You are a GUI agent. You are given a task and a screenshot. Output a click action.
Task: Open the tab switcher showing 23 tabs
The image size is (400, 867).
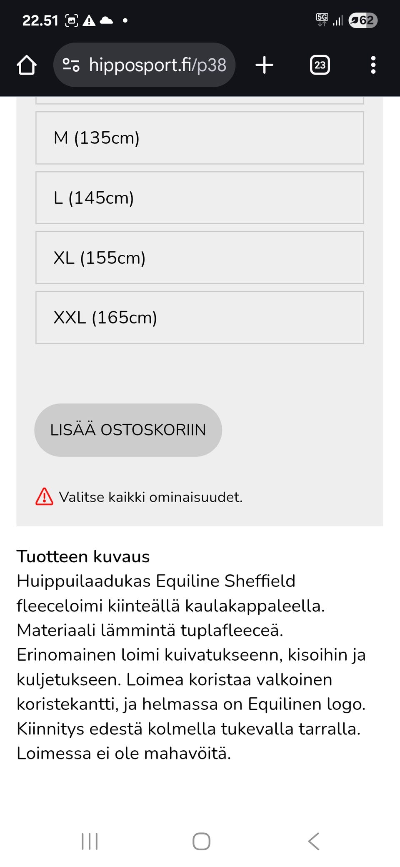coord(320,65)
